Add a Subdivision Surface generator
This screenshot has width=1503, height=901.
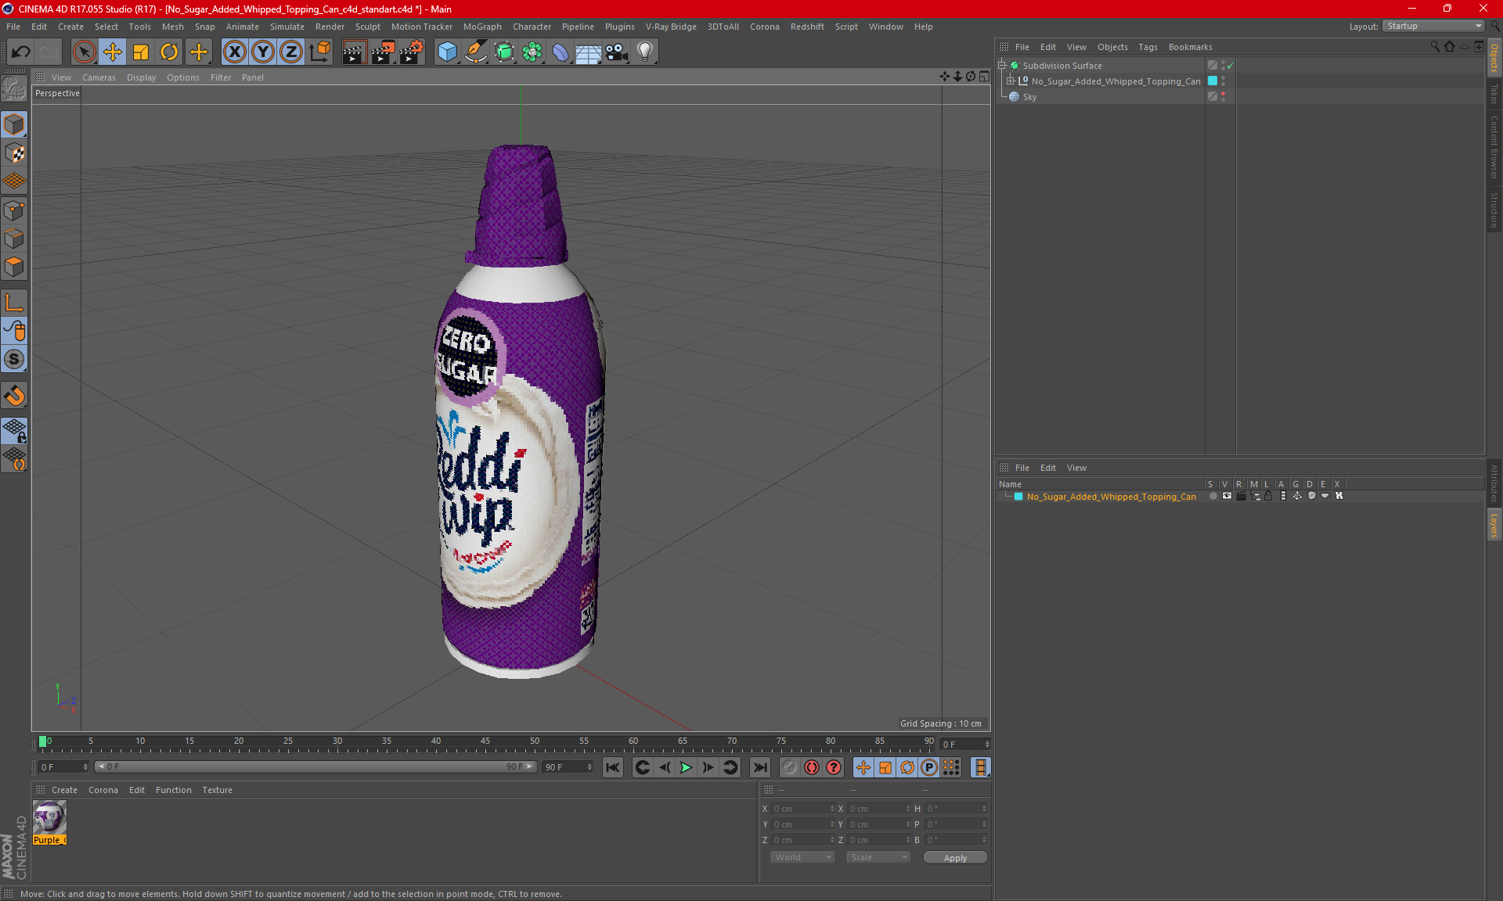click(x=504, y=52)
